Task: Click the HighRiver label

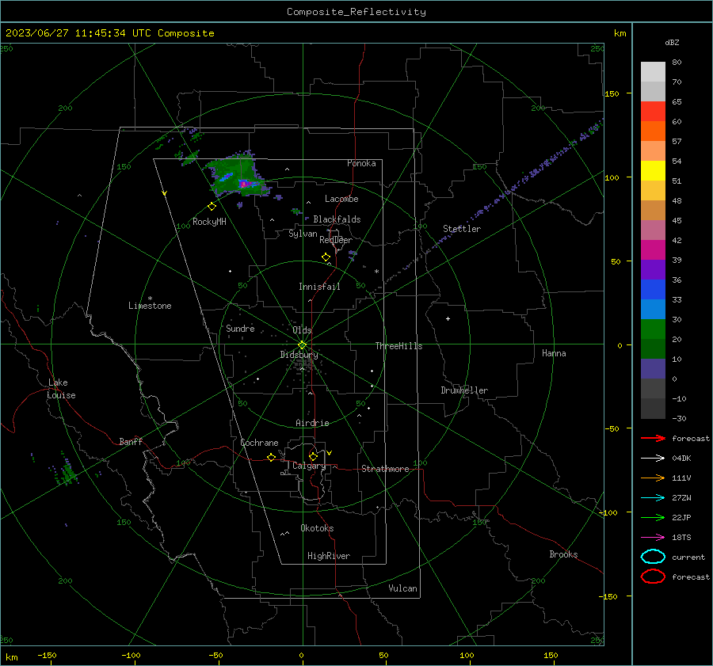Action: [329, 556]
